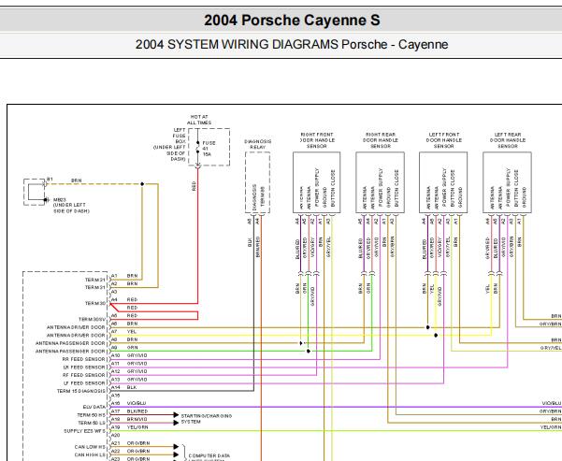
Task: Select the vertical "BRN/RED" wire label under Diagnosis Relay
Action: [x=258, y=246]
